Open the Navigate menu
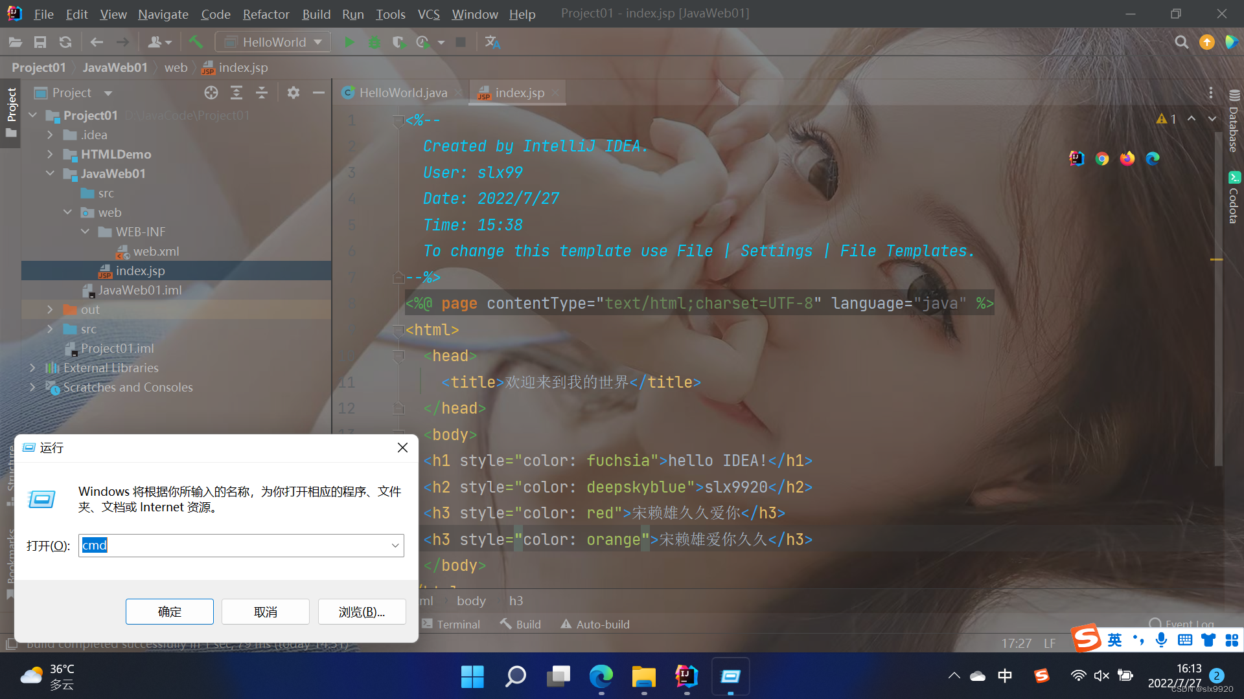Image resolution: width=1244 pixels, height=699 pixels. point(163,14)
